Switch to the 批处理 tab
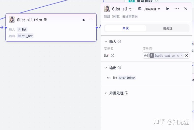Image resolution: width=194 pixels, height=130 pixels. tap(168, 28)
